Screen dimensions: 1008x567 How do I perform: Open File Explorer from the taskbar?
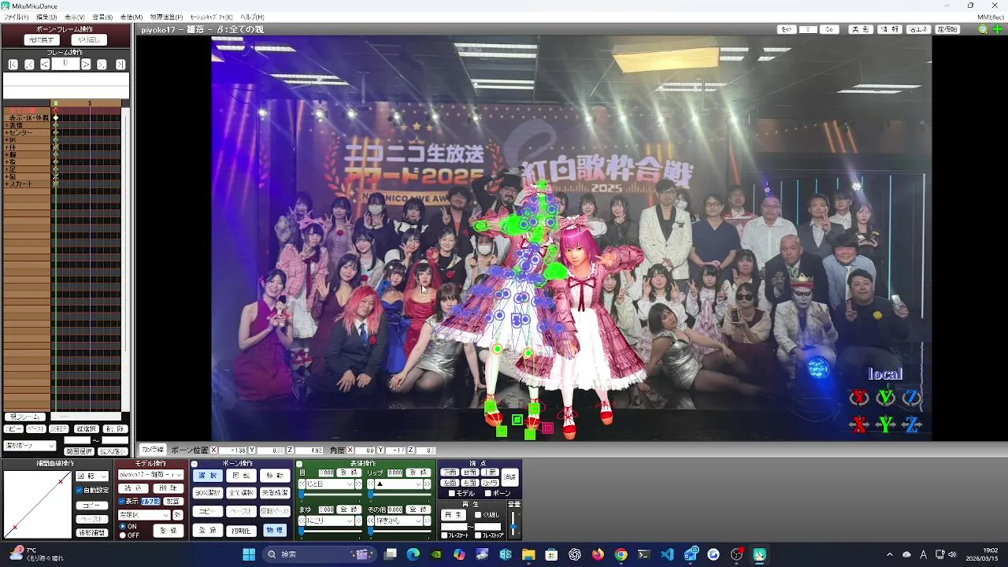[x=528, y=554]
